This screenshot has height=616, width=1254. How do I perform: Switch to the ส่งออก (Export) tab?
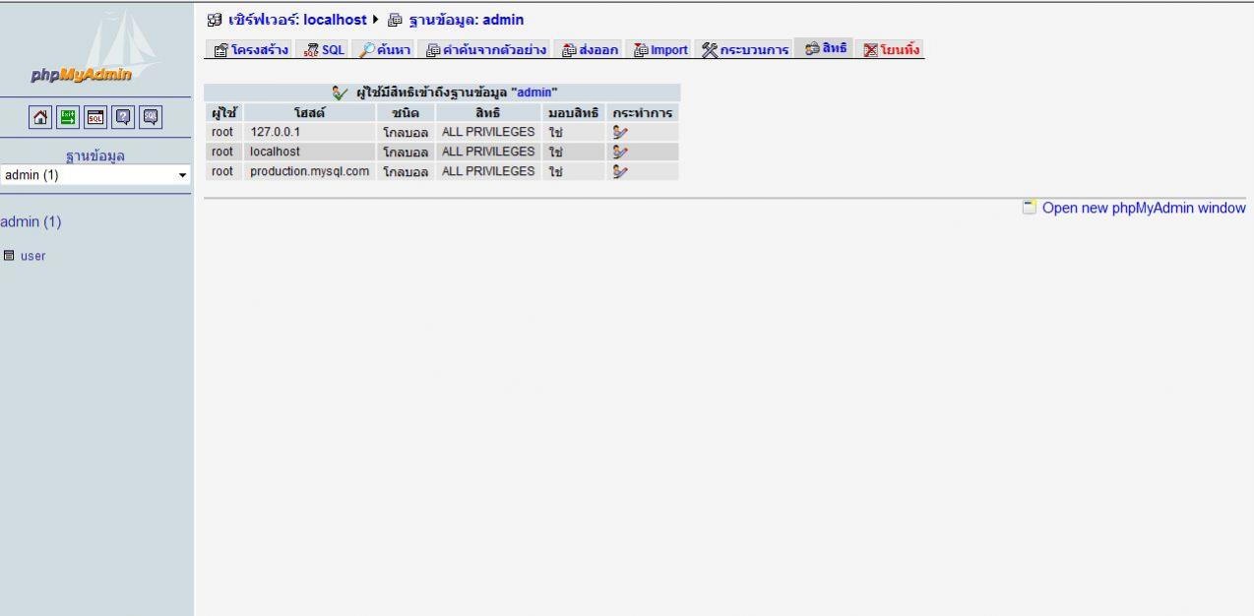tap(591, 49)
